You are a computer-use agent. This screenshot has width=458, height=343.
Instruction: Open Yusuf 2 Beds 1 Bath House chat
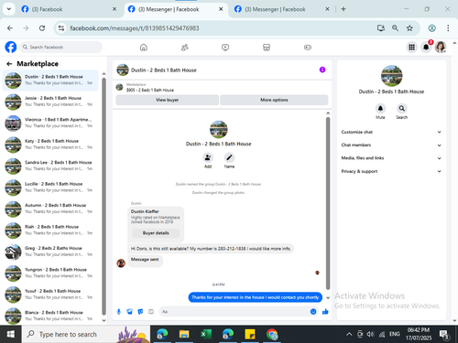click(x=50, y=295)
